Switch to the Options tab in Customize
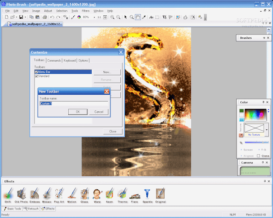This screenshot has width=273, height=218. 83,61
